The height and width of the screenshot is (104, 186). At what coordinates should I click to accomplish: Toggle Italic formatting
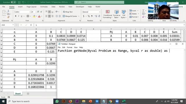click(x=19, y=16)
